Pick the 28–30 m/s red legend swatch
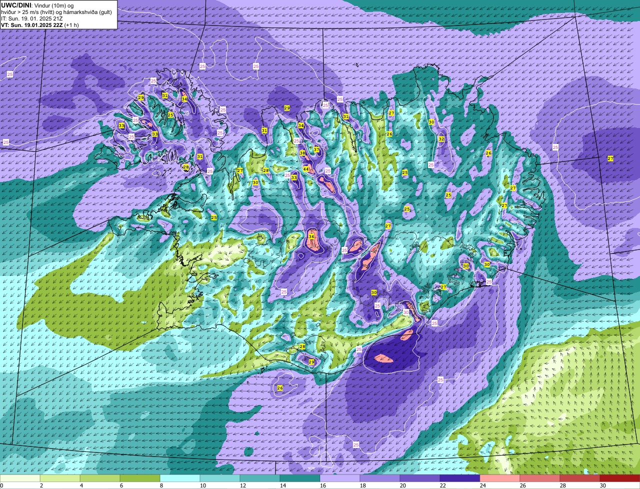640x489 pixels. 580,478
